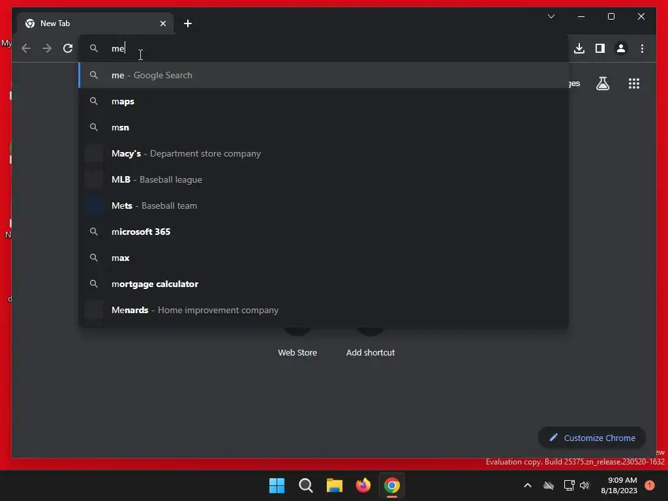
Task: Open Chrome's three-dot menu
Action: [x=642, y=48]
